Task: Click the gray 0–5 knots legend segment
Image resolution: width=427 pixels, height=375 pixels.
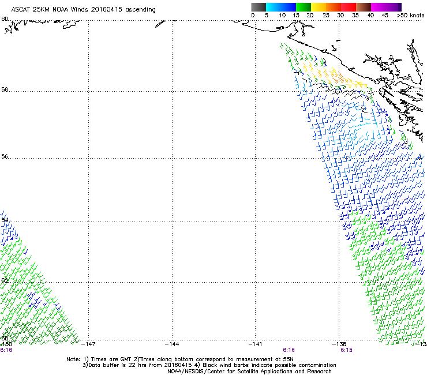Action: point(259,7)
